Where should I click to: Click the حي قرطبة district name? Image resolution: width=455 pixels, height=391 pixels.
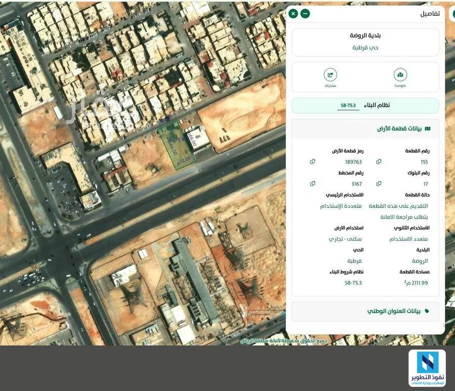click(x=365, y=47)
